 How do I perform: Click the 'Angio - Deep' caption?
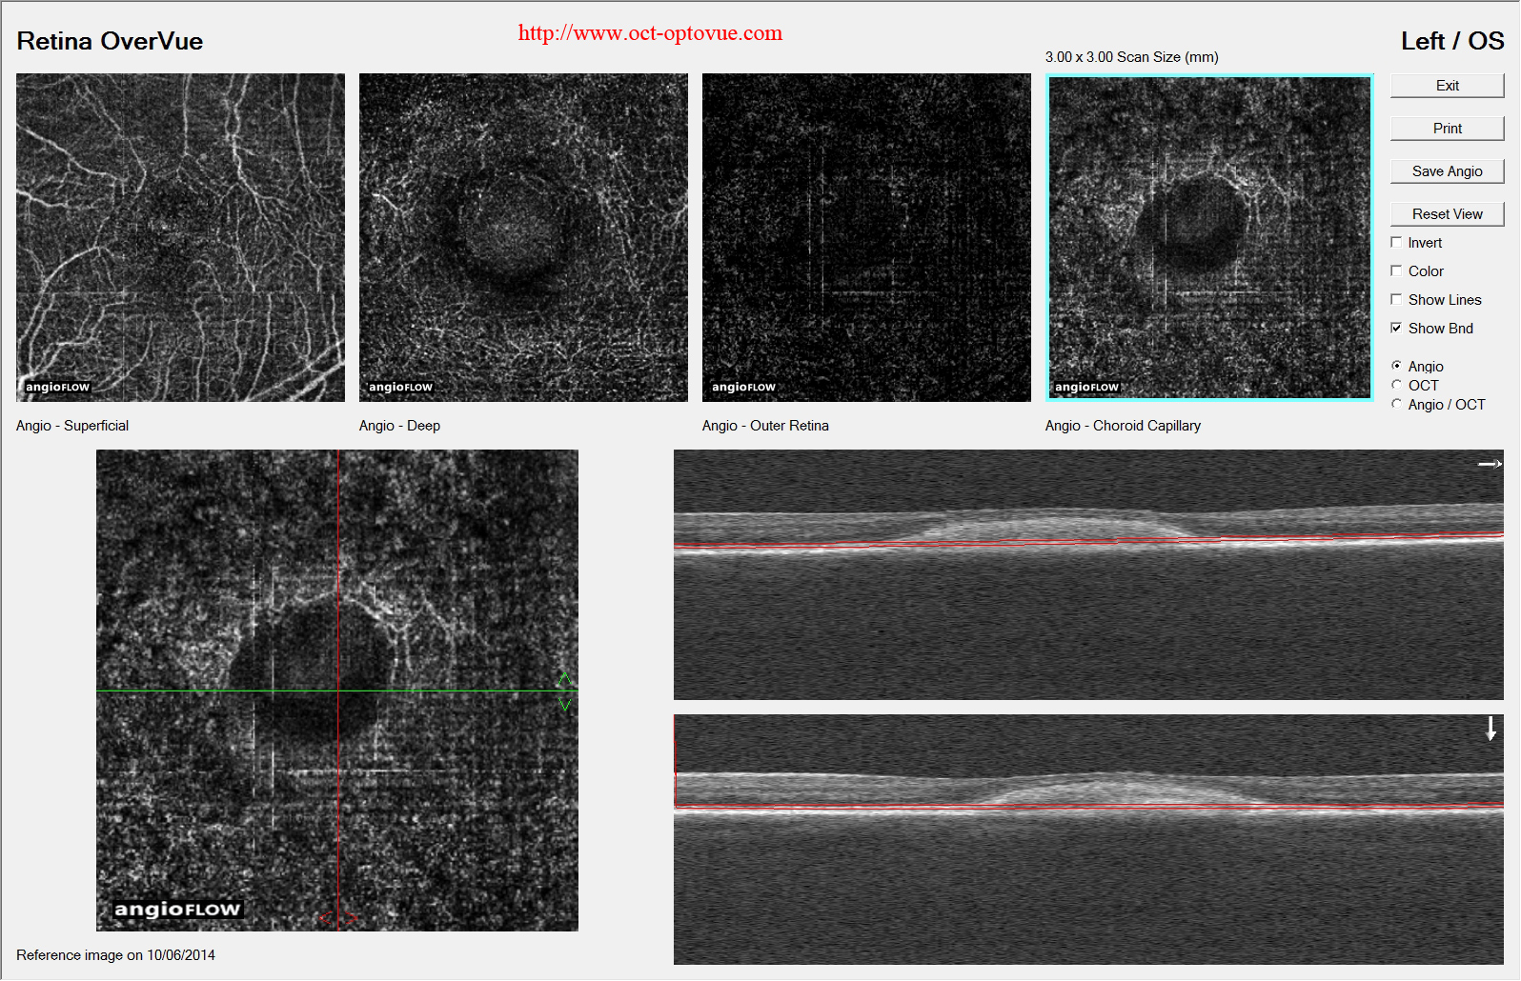pos(399,426)
